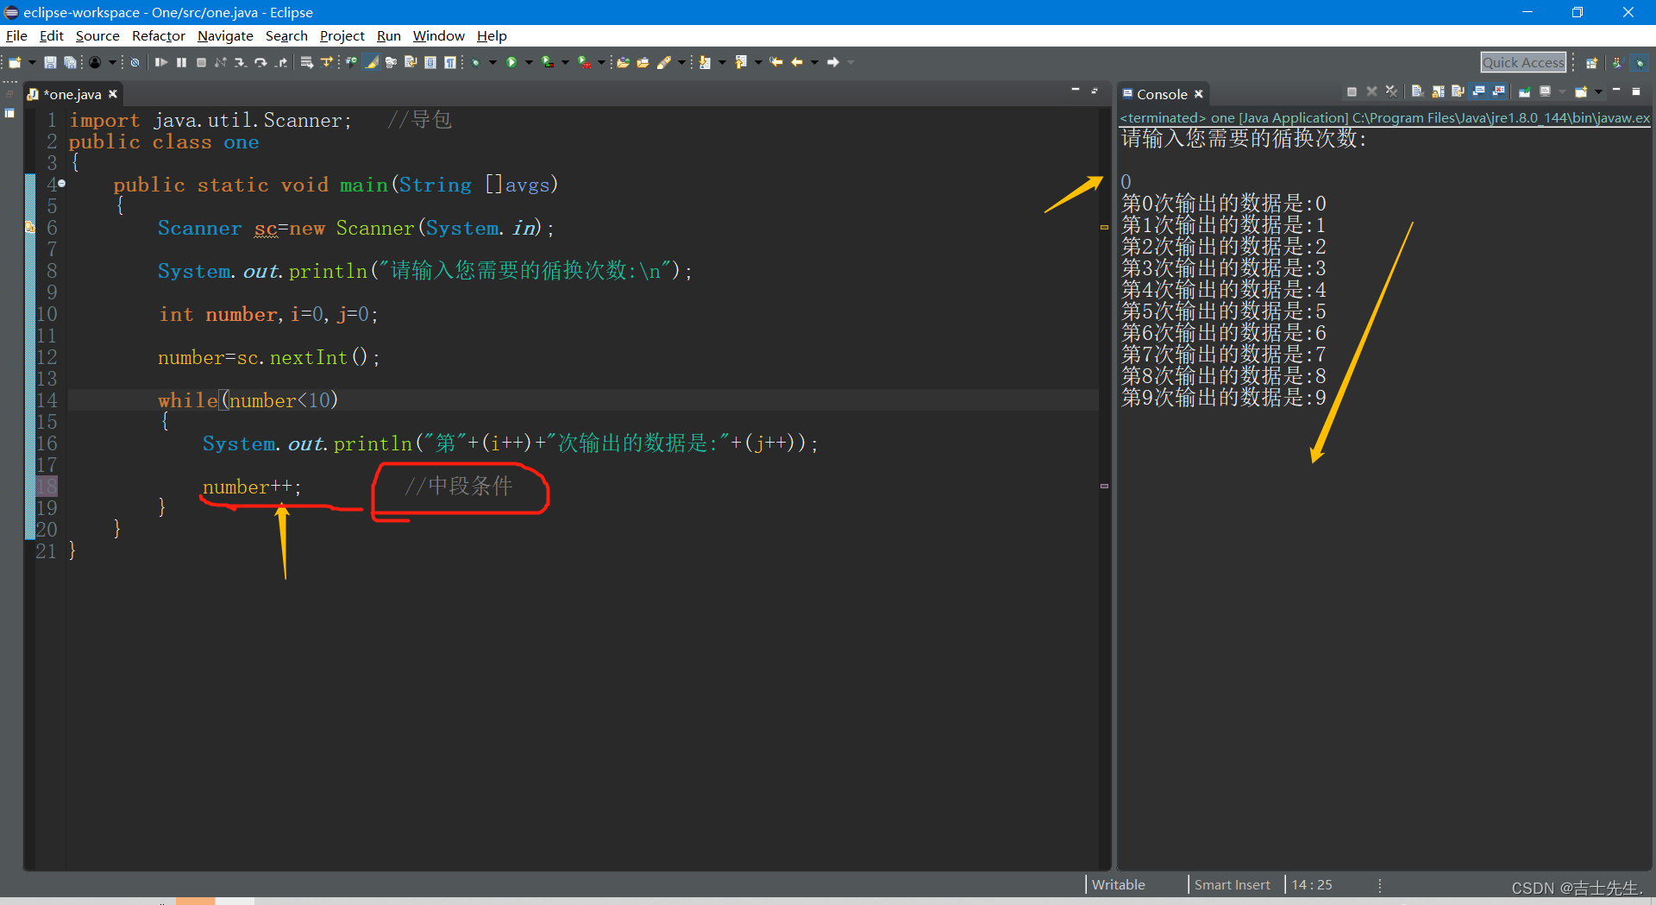Viewport: 1656px width, 905px height.
Task: Click the Open Console icon
Action: tap(1581, 91)
